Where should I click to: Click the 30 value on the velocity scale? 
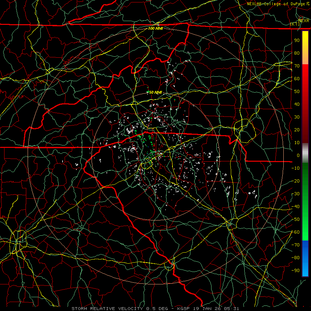coord(297,117)
